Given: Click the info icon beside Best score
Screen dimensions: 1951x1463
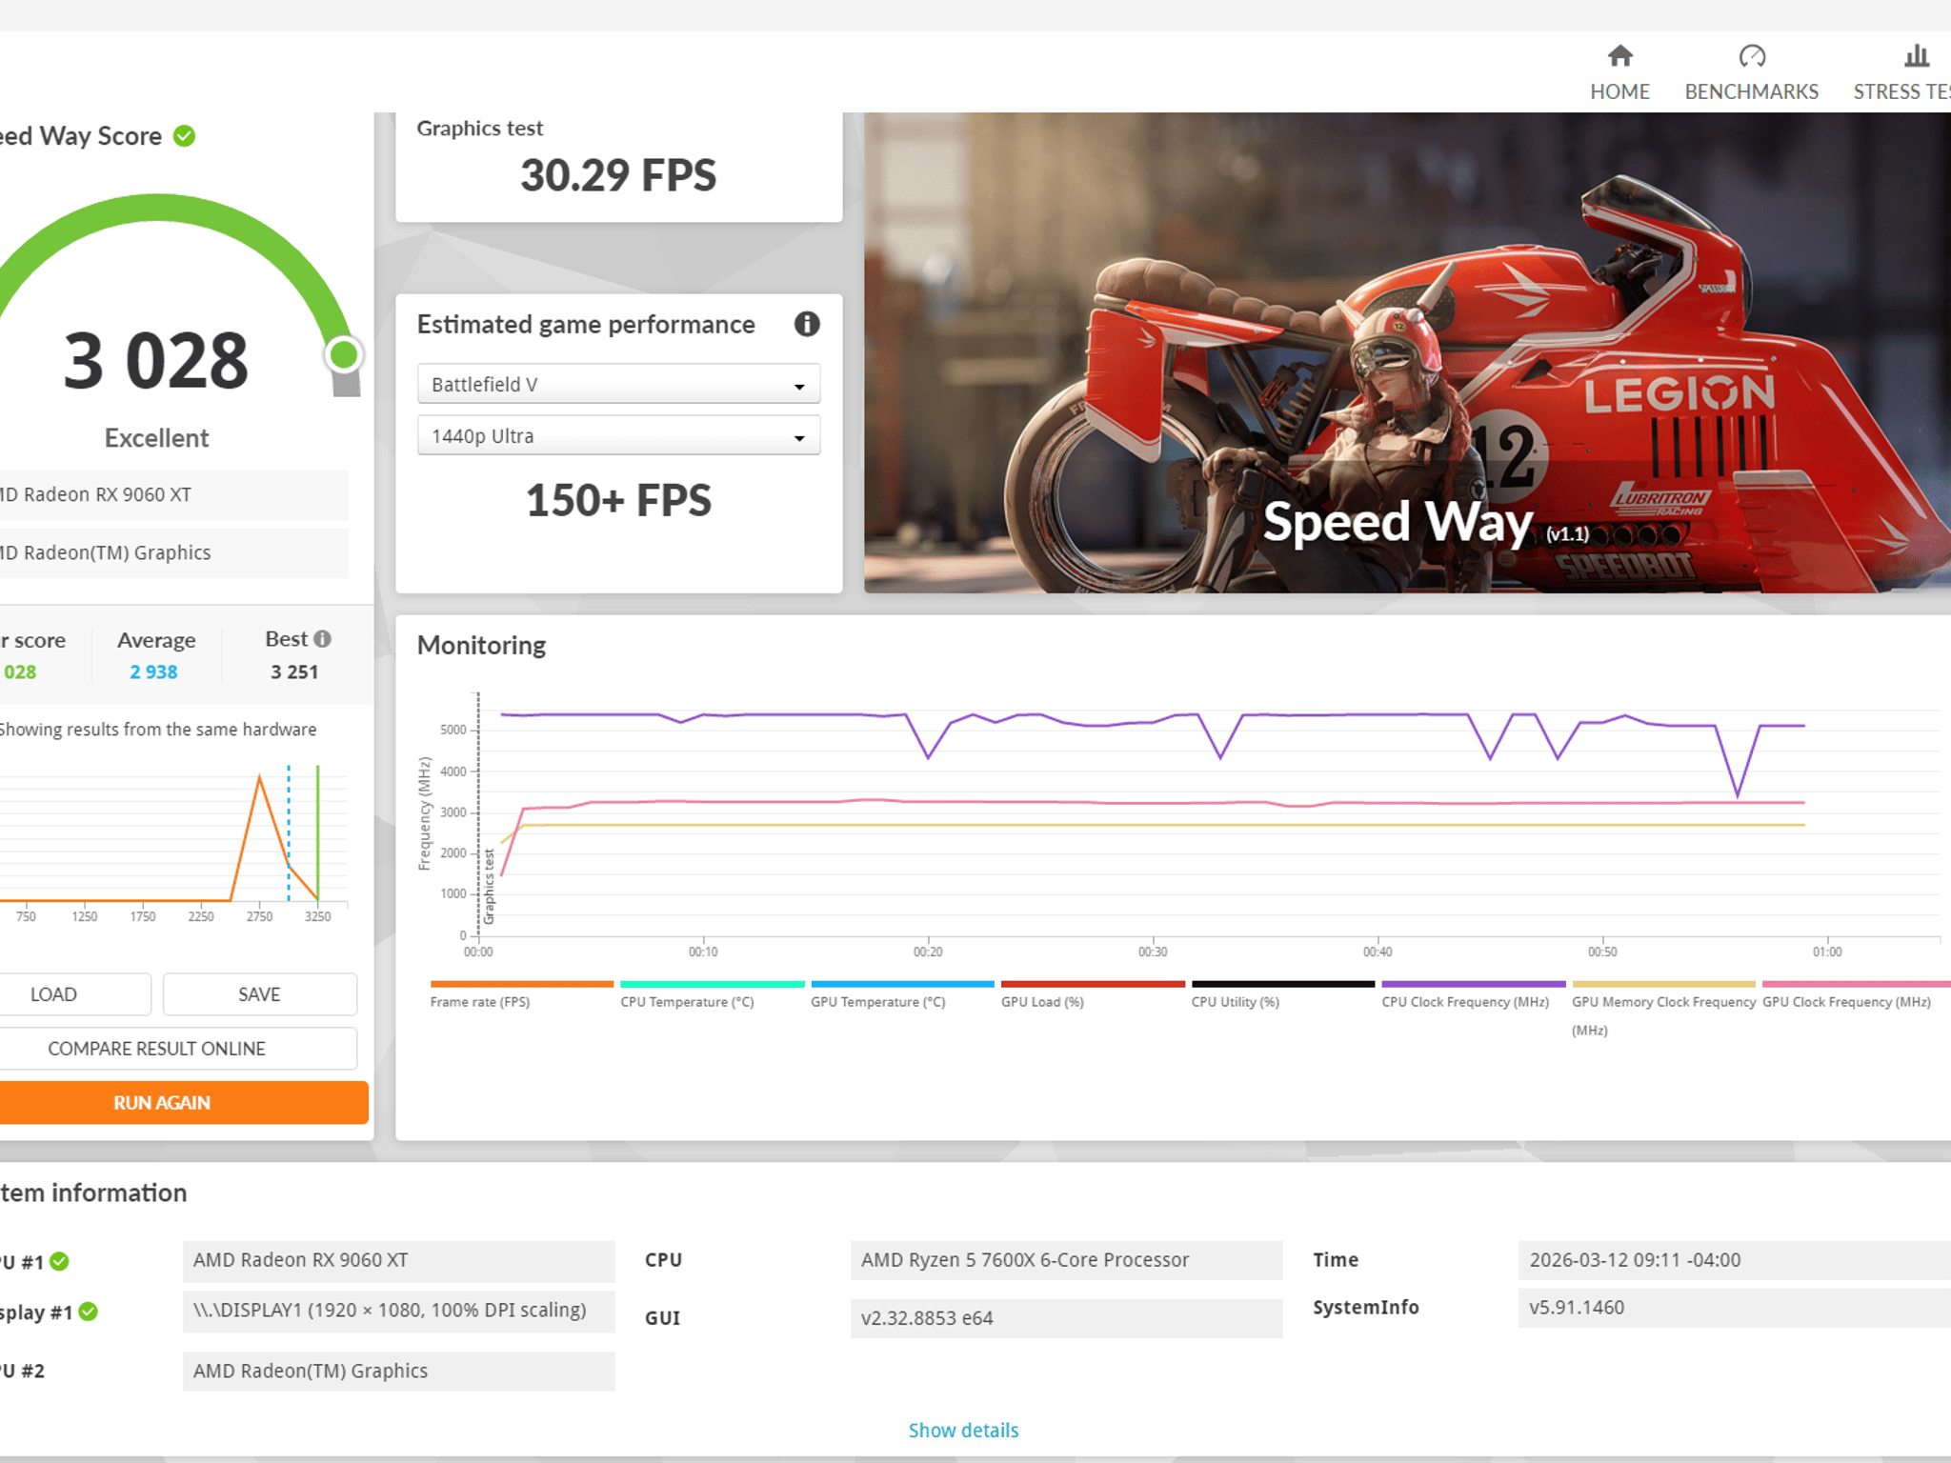Looking at the screenshot, I should [323, 639].
